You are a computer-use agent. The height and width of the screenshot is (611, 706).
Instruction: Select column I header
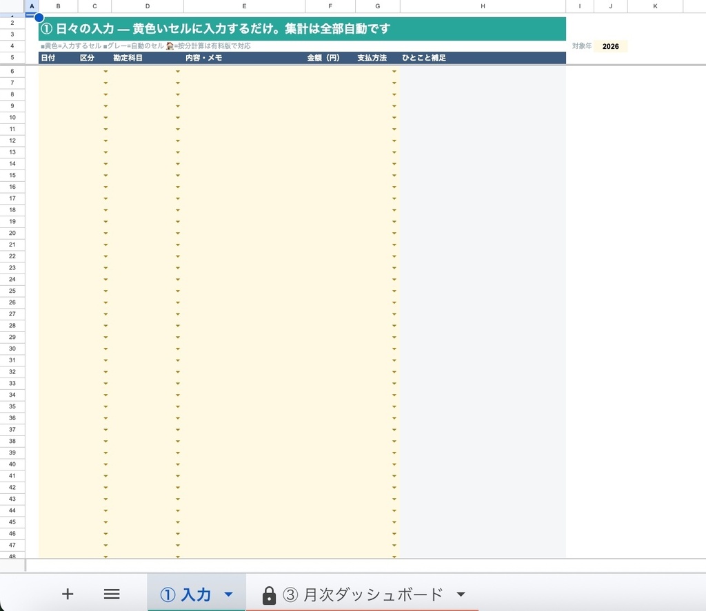click(579, 6)
